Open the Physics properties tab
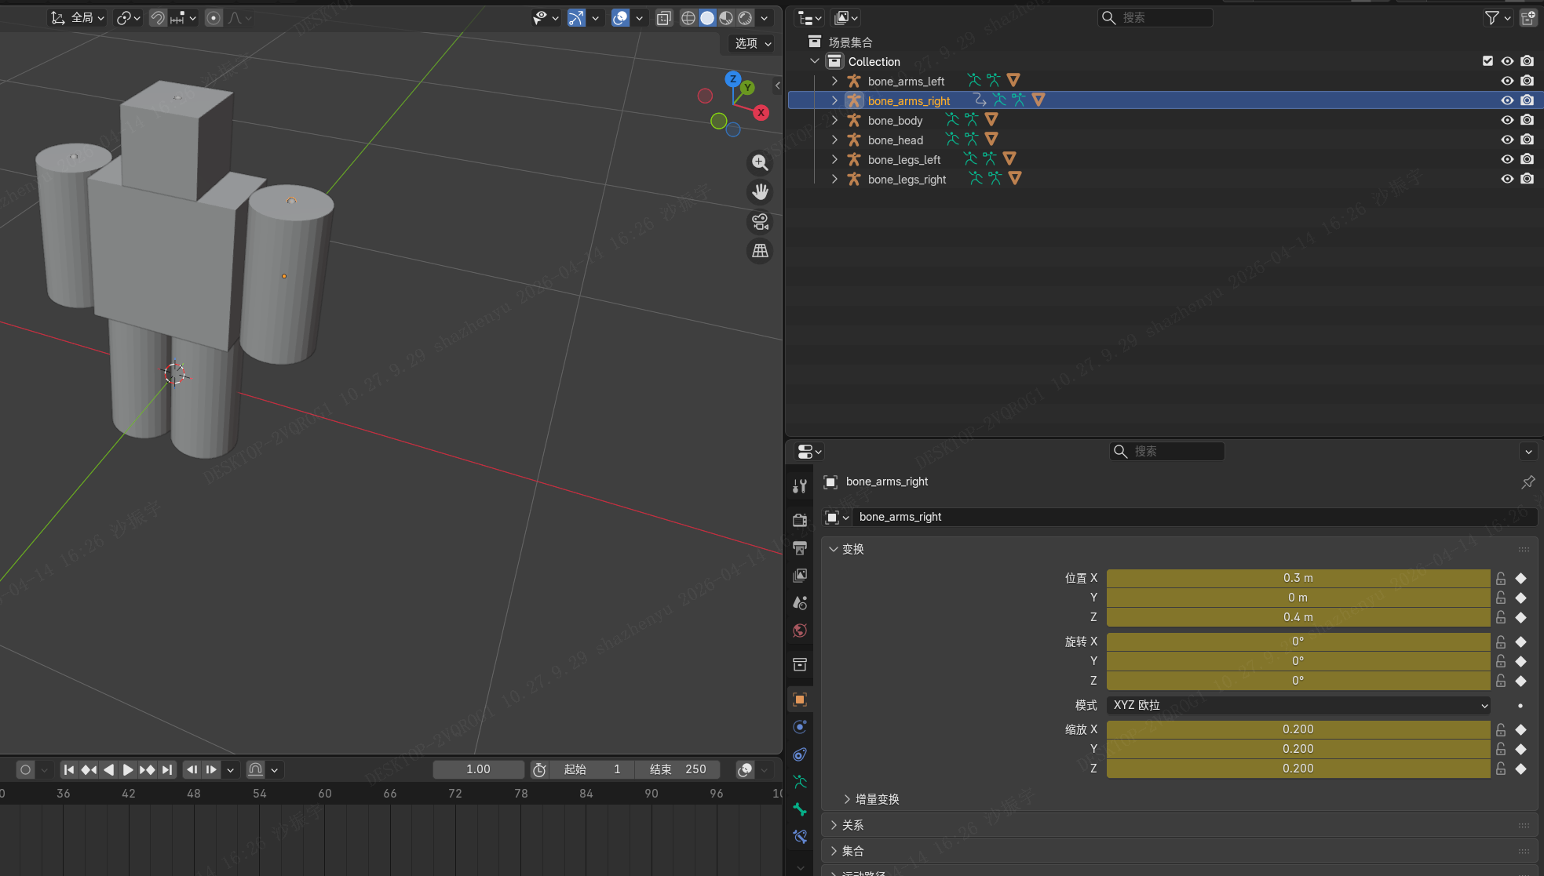This screenshot has width=1544, height=876. [800, 727]
